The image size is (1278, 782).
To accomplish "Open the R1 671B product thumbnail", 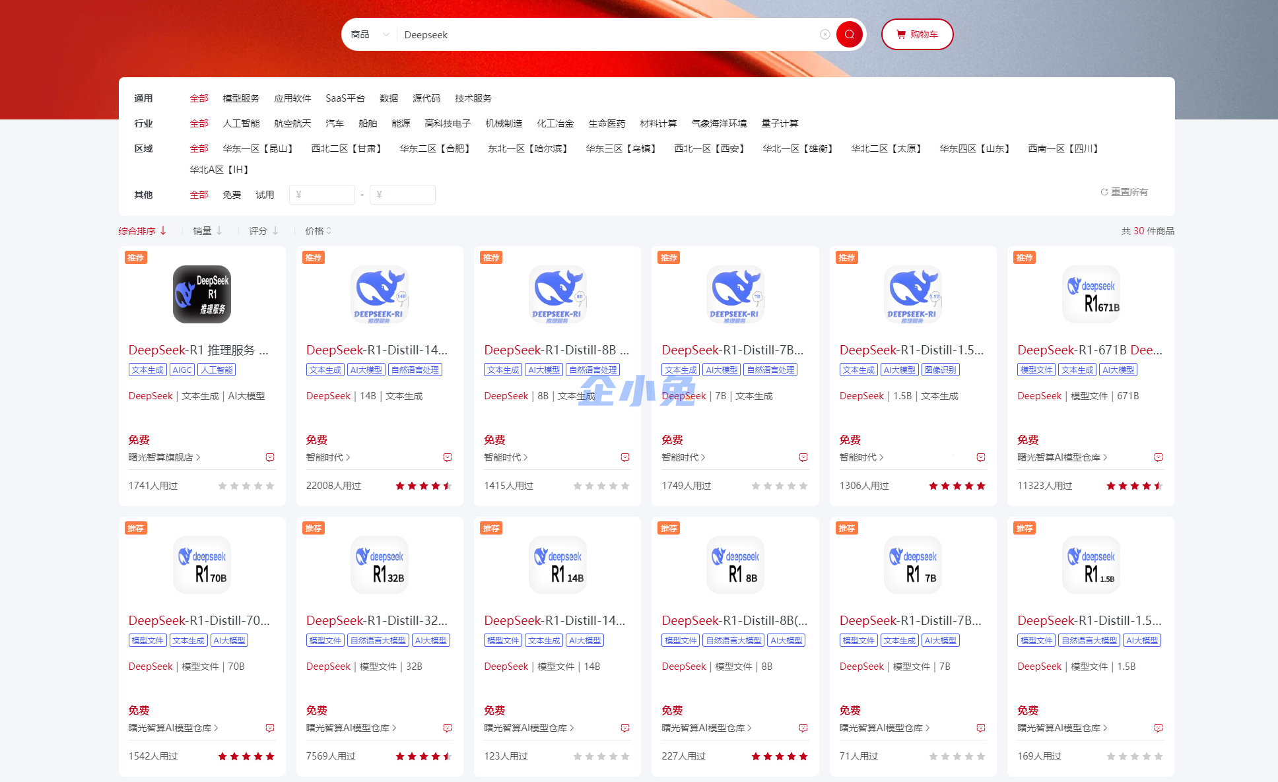I will 1091,294.
